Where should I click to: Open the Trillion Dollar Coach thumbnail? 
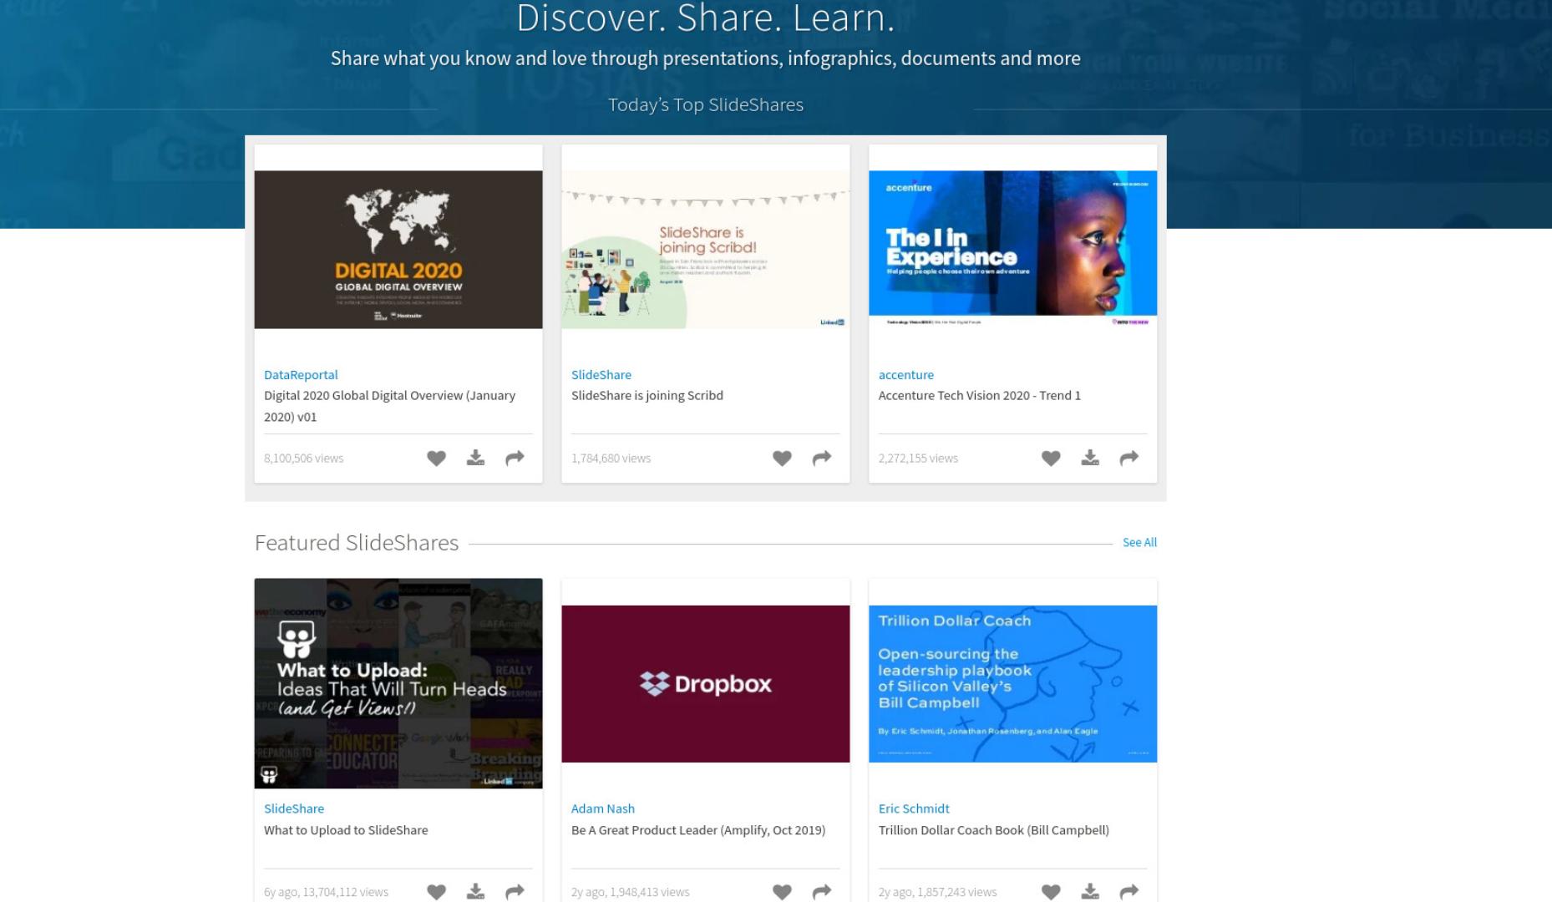tap(1013, 684)
